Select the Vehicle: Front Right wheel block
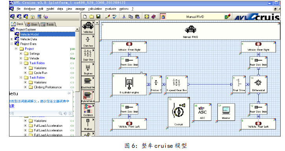 pos(129,47)
